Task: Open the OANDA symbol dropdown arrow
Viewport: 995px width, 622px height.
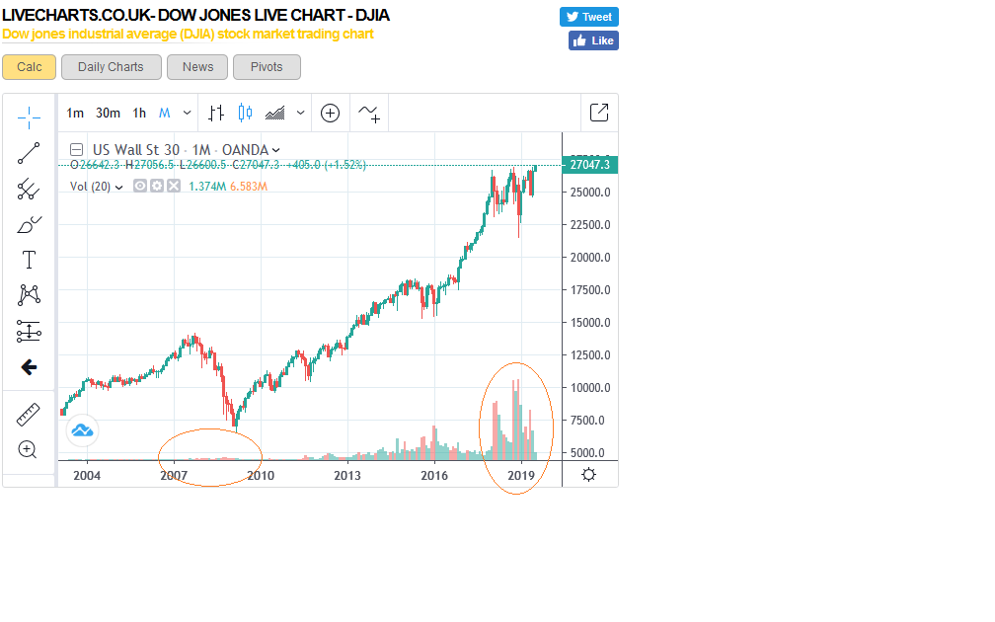Action: (276, 150)
